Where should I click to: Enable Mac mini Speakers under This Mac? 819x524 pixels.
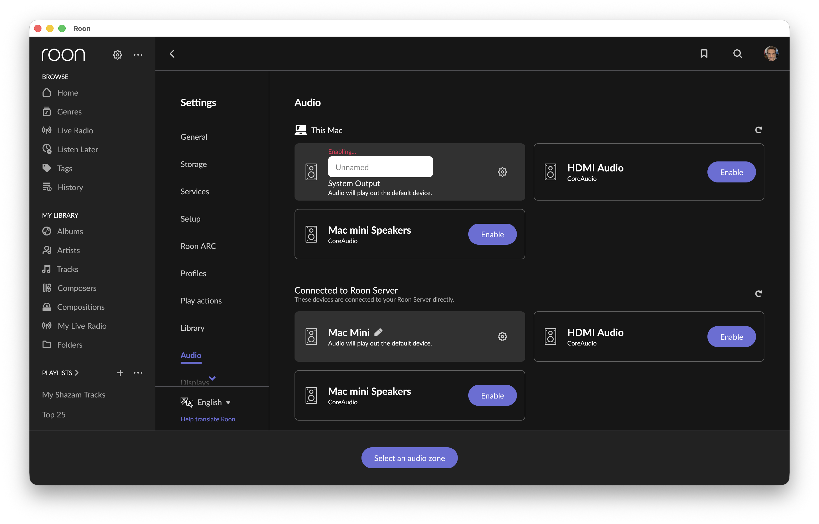tap(492, 234)
